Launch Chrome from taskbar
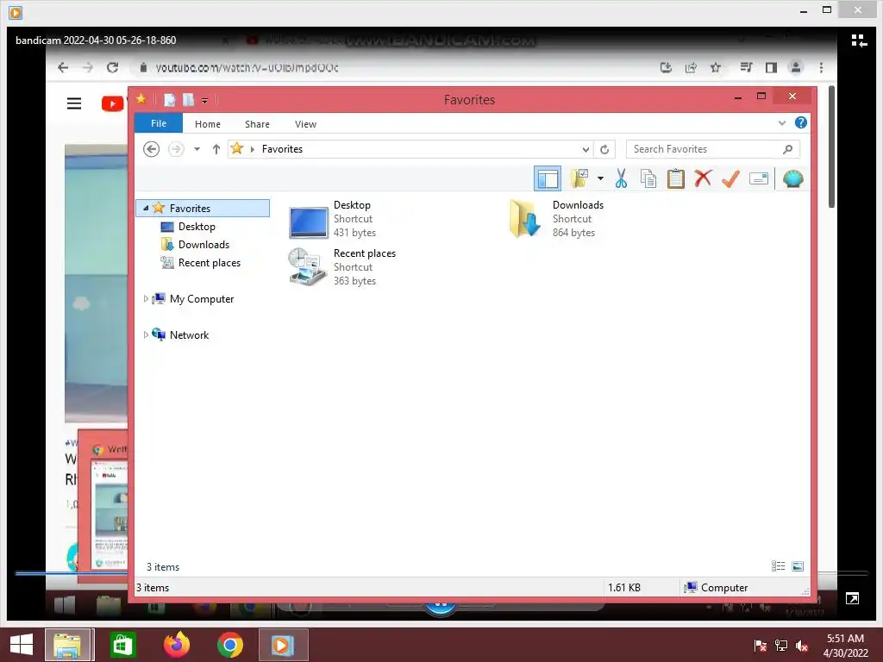The width and height of the screenshot is (883, 662). point(229,645)
